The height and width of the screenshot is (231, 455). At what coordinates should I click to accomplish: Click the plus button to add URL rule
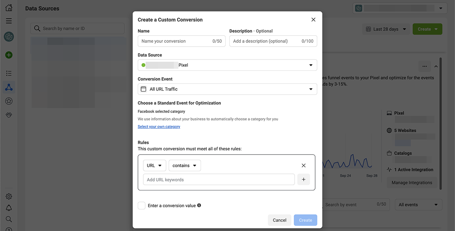(303, 179)
